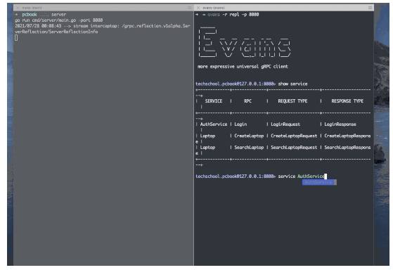
Task: Click the CreateLaptopResponse cell
Action: point(347,136)
